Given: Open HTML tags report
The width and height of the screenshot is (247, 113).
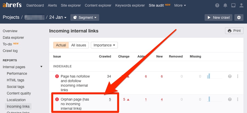Looking at the screenshot, I should click(15, 80).
